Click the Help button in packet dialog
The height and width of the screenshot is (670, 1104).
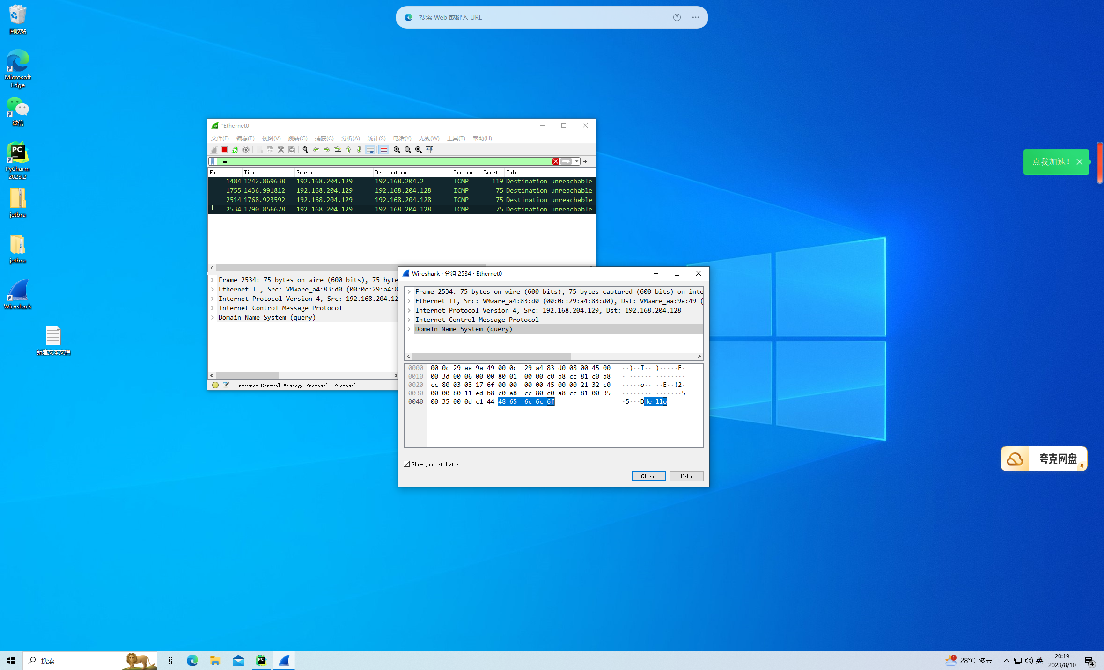tap(686, 476)
